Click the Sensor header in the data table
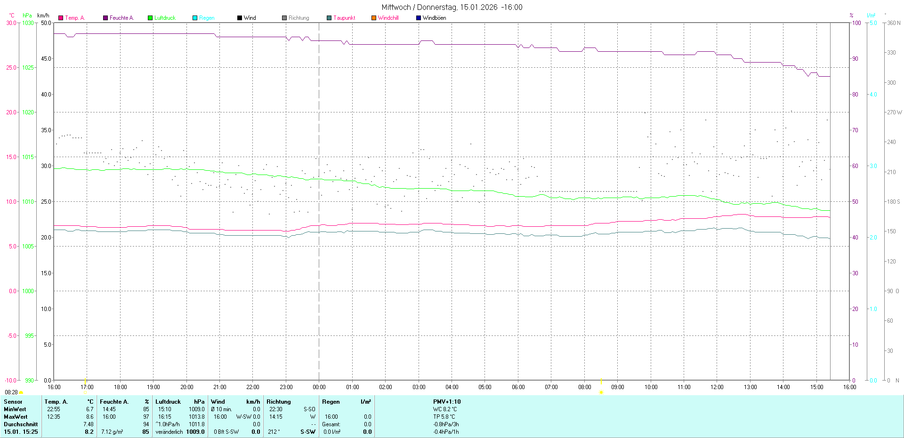This screenshot has width=904, height=438. [13, 402]
